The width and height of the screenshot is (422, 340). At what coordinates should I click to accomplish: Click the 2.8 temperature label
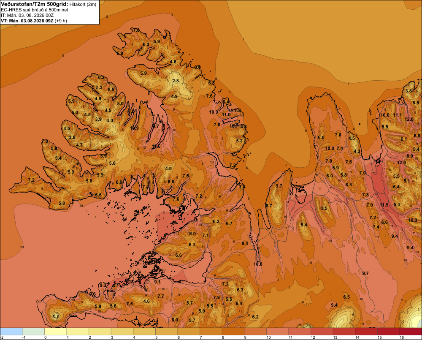[x=176, y=81]
